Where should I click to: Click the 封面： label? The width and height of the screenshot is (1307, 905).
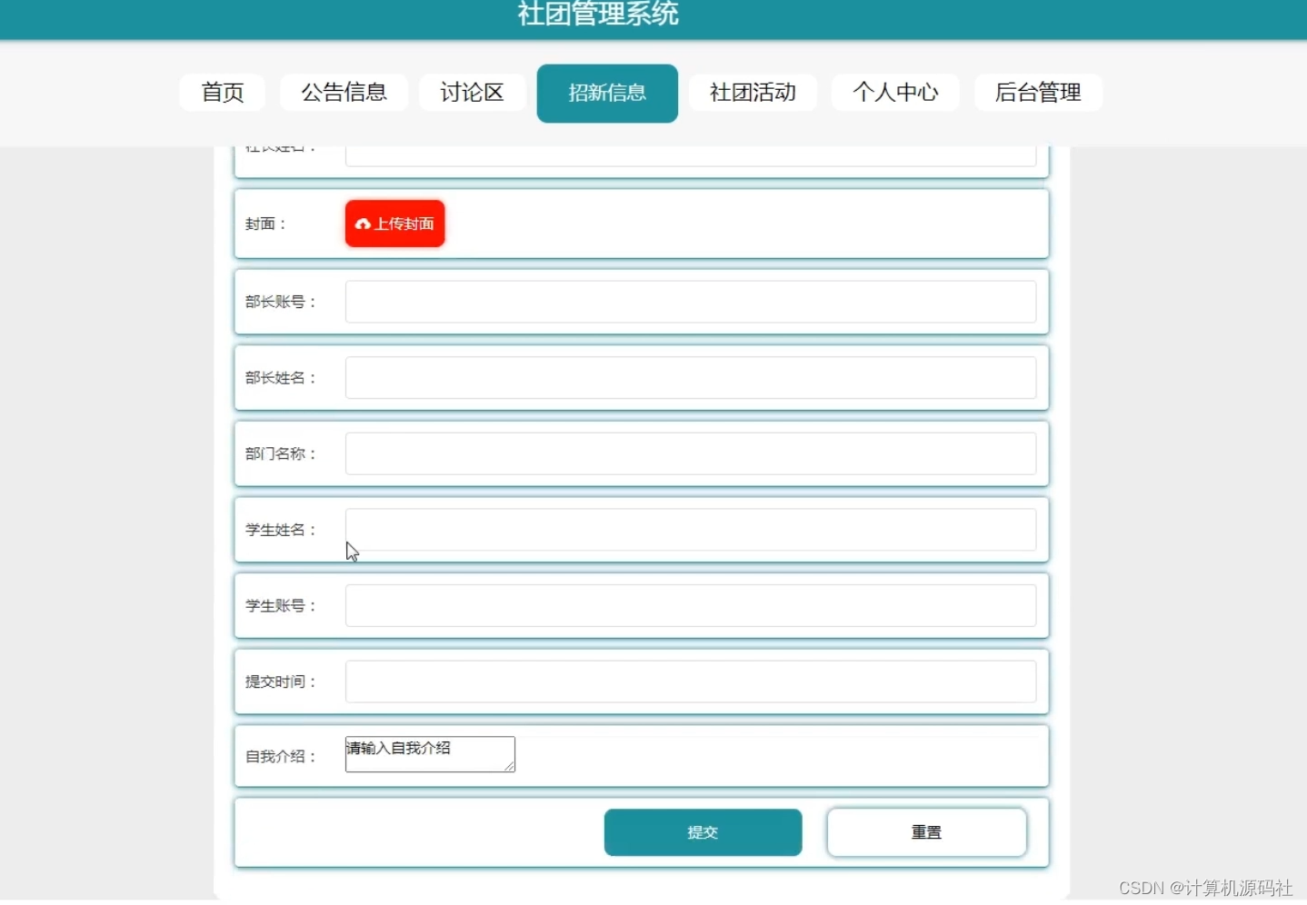coord(266,224)
